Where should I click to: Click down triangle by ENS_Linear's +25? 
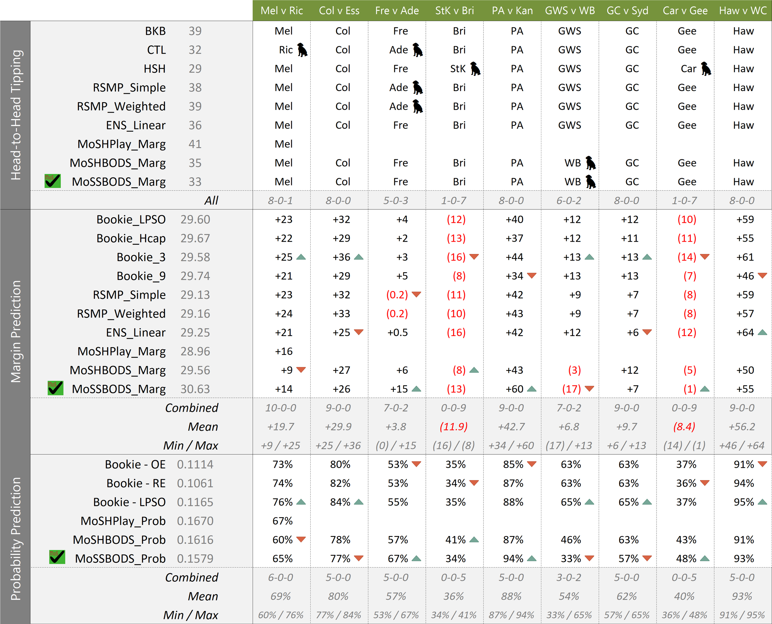(x=359, y=332)
